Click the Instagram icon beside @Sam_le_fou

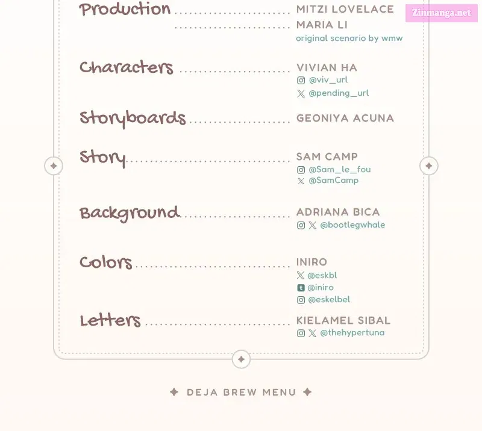pos(301,170)
